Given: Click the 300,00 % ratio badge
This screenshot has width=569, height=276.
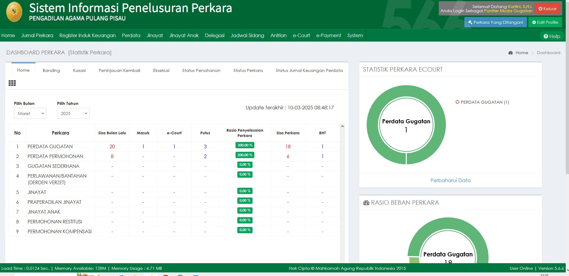Looking at the screenshot, I should tap(245, 145).
